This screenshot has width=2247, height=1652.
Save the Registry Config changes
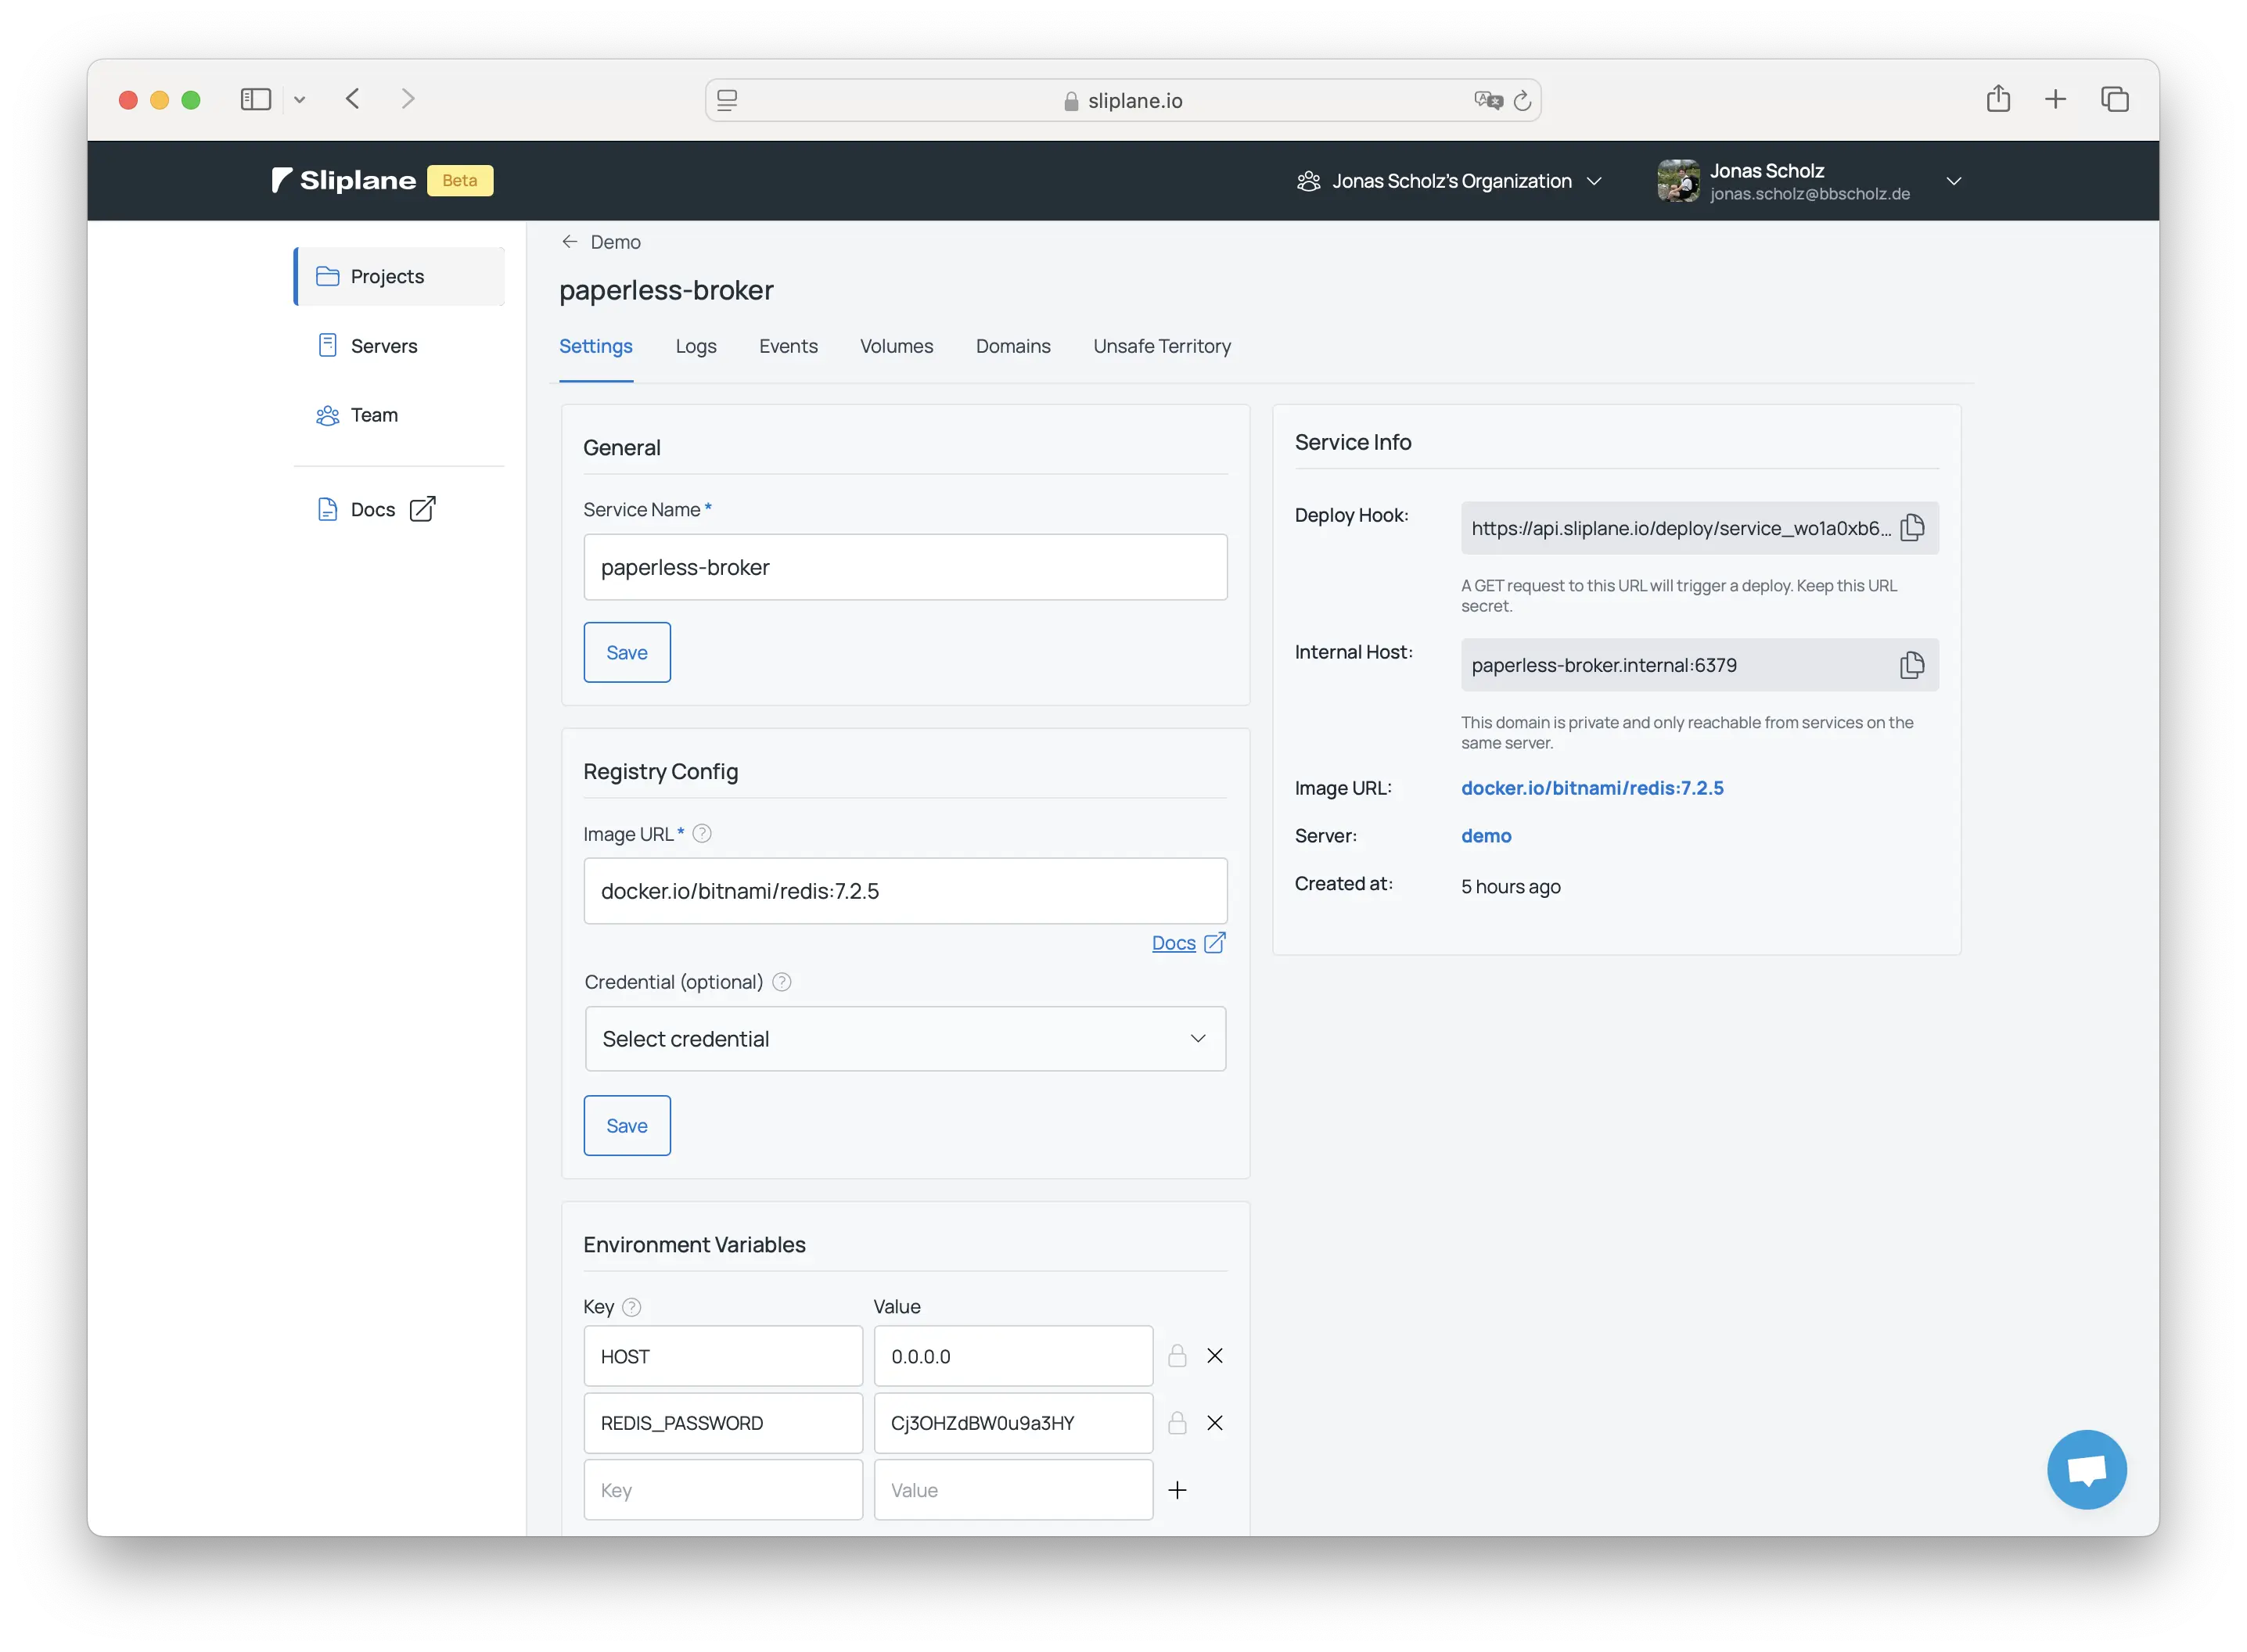(626, 1125)
